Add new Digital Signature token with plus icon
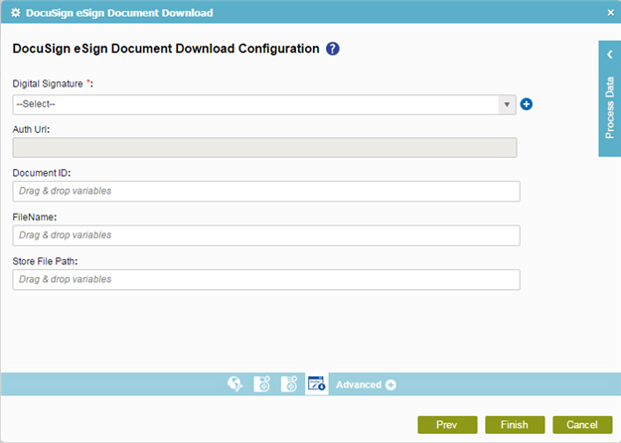This screenshot has height=443, width=621. 526,104
